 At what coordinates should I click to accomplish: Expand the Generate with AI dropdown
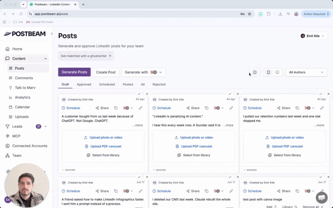coord(143,72)
